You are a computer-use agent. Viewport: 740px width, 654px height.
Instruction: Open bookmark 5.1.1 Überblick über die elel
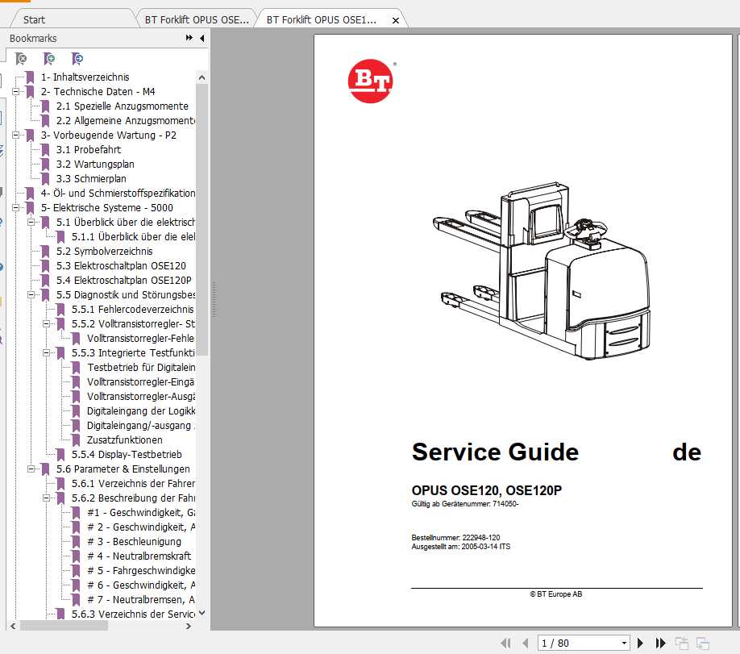click(134, 236)
